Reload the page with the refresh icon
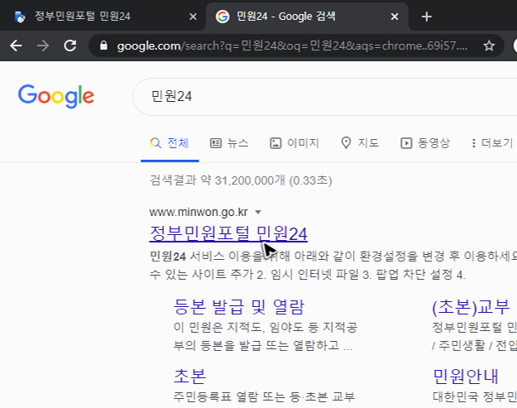Image resolution: width=517 pixels, height=408 pixels. tap(70, 46)
